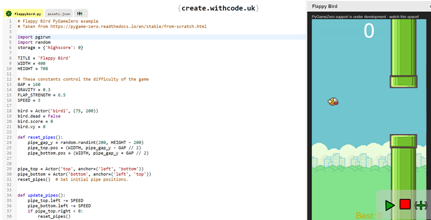431x220 pixels.
Task: Click the flying bird sprite in the game
Action: (x=333, y=102)
